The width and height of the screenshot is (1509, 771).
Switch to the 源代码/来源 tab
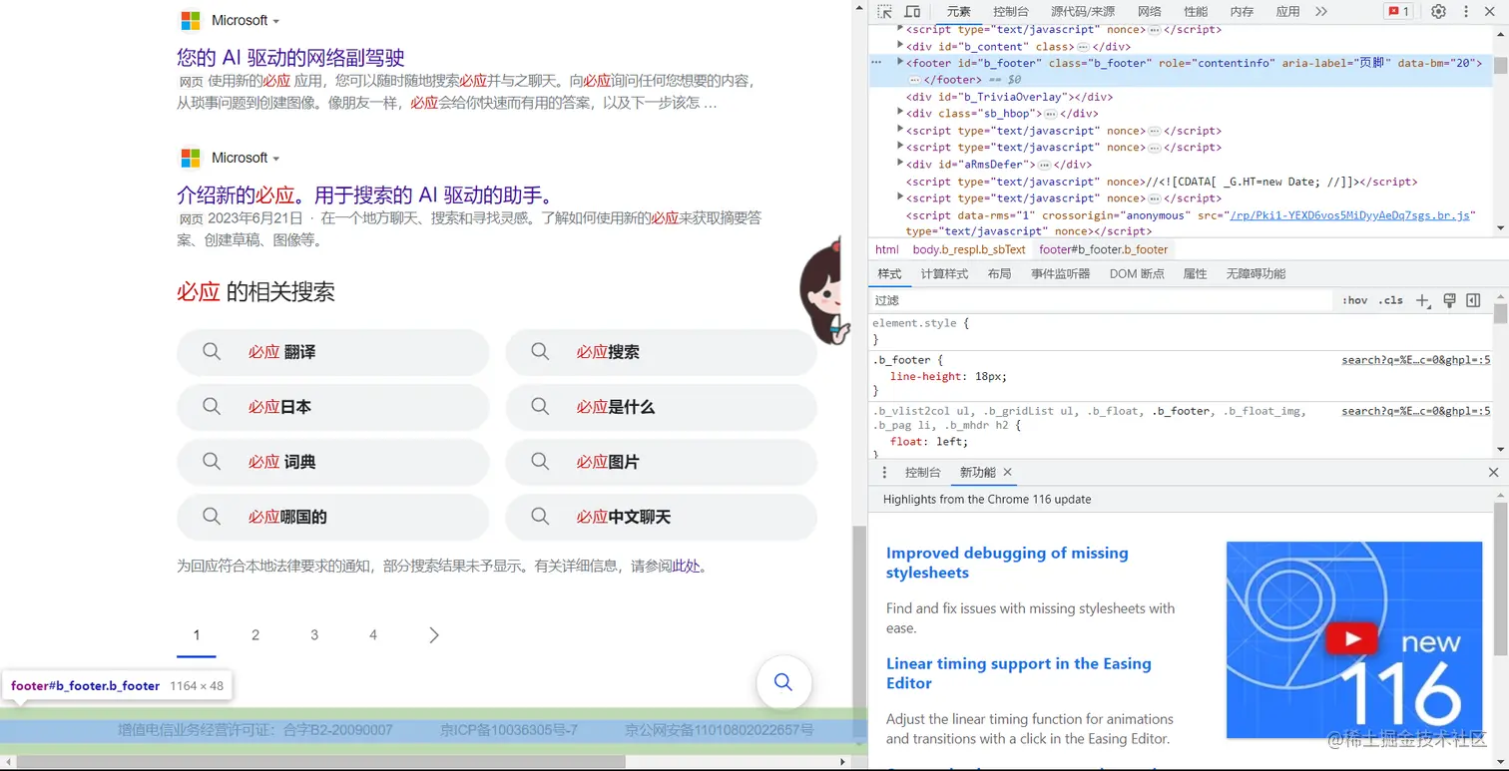(1083, 12)
